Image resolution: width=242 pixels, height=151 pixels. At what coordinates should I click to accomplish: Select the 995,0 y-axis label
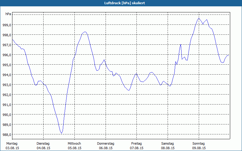(7, 65)
